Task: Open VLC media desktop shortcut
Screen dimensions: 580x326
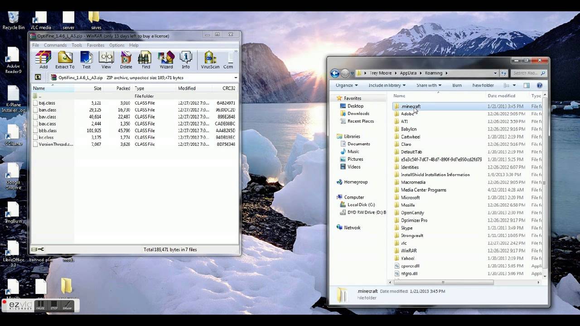Action: coord(41,20)
